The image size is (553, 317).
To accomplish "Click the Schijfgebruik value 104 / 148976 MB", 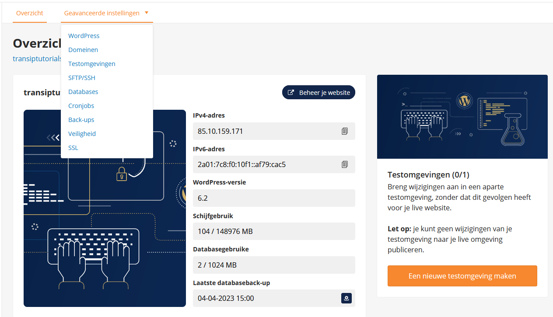I will (x=274, y=231).
